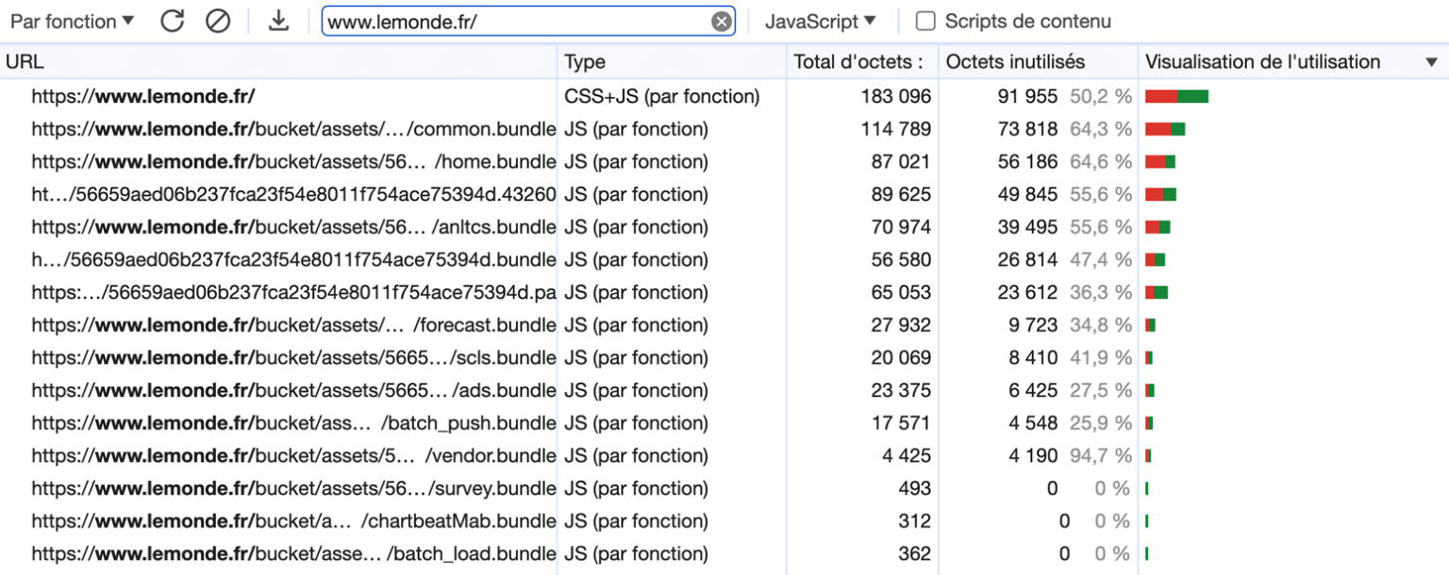The image size is (1449, 575).
Task: Click the usage bar of the common.bundle row
Action: (1165, 129)
